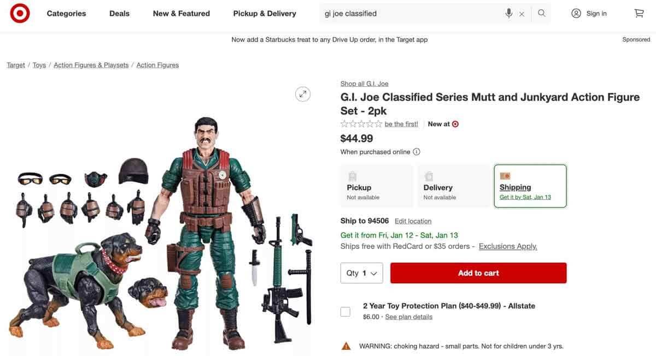This screenshot has width=656, height=356.
Task: Click the Target bullseye logo
Action: [x=19, y=12]
